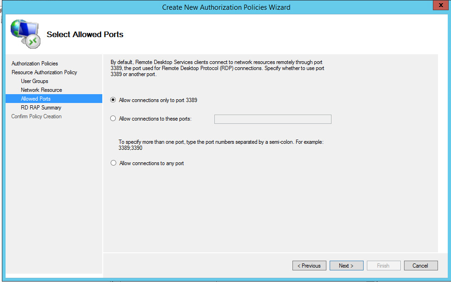This screenshot has width=451, height=282.
Task: Go to Authorization Policies step
Action: (35, 64)
